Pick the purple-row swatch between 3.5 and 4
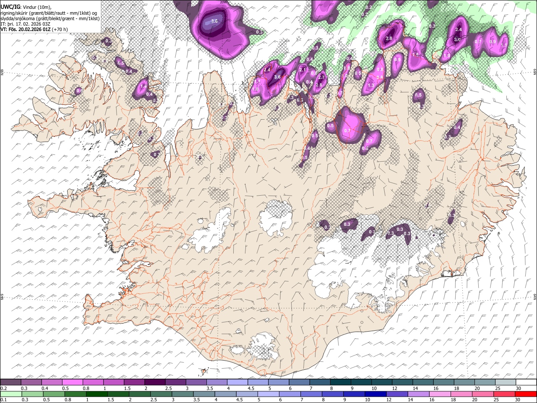 [x=216, y=382]
